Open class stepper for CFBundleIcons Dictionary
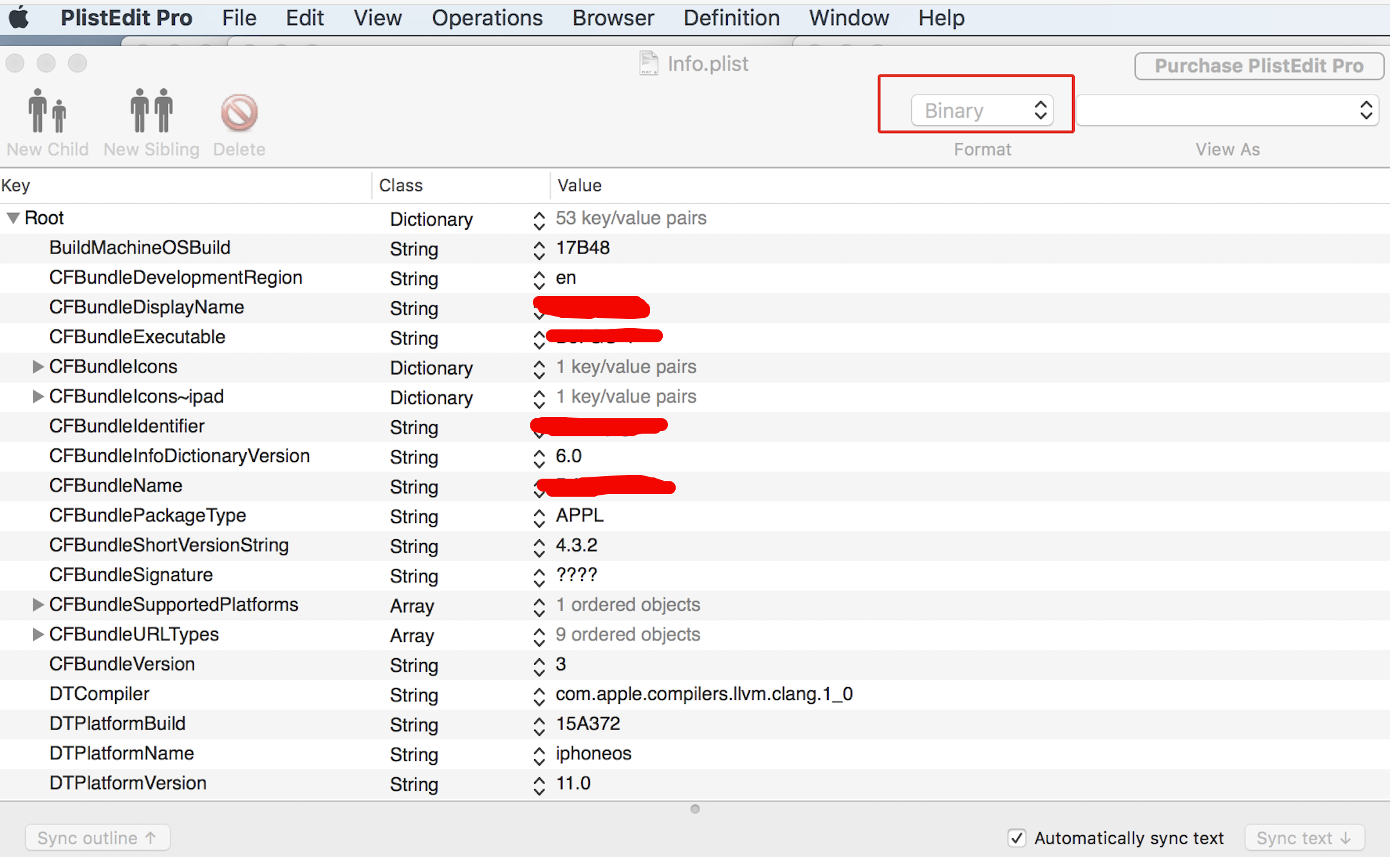This screenshot has width=1390, height=857. coord(539,369)
